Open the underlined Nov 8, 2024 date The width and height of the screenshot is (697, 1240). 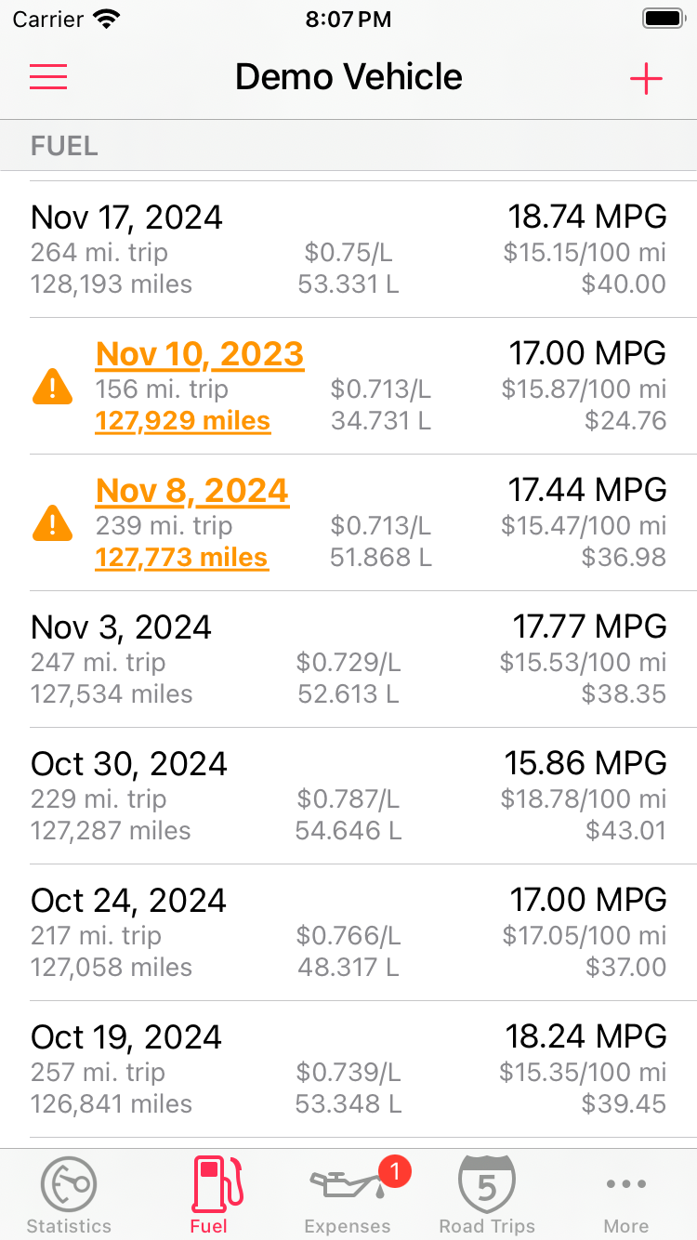pos(192,491)
